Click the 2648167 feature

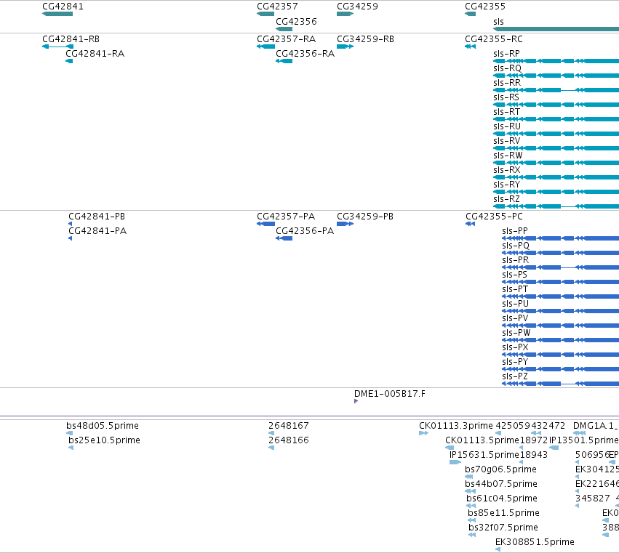pos(271,433)
